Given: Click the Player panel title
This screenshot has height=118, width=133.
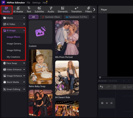Looking at the screenshot, I should [104, 10].
